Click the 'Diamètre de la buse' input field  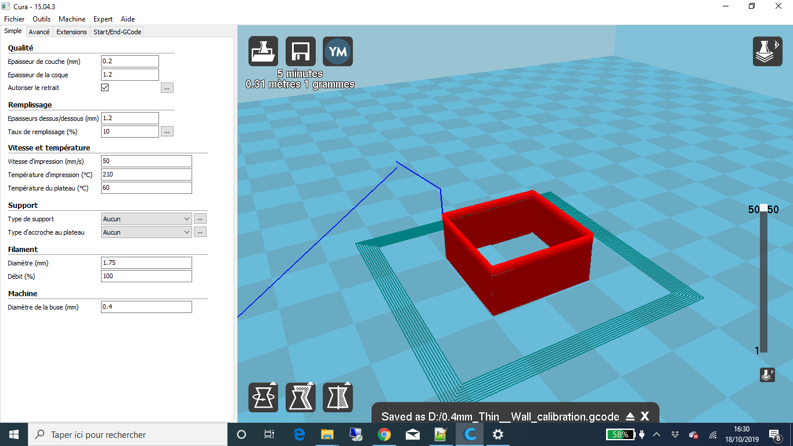(146, 307)
